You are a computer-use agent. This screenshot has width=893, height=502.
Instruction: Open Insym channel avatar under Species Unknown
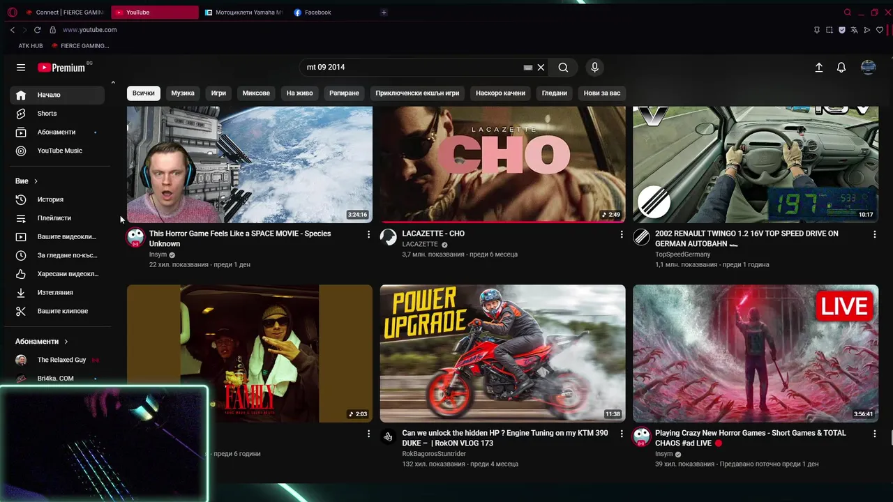pos(135,237)
